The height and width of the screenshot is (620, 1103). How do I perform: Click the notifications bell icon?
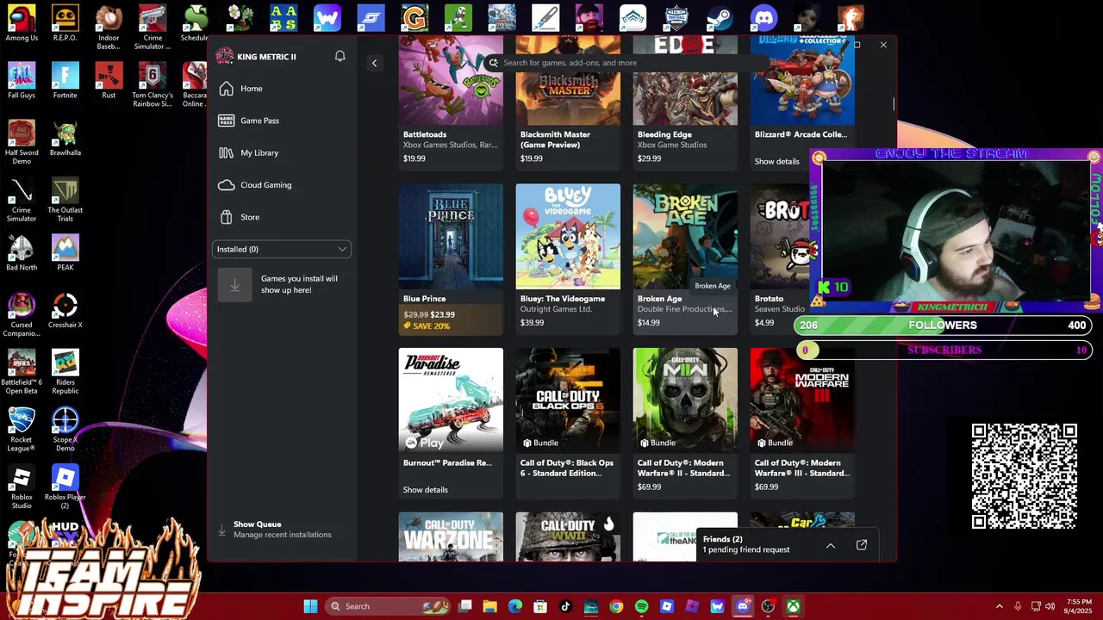340,56
